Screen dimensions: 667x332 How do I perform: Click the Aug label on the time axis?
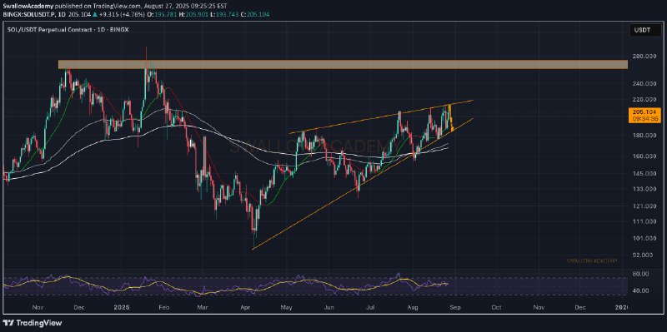coord(413,306)
